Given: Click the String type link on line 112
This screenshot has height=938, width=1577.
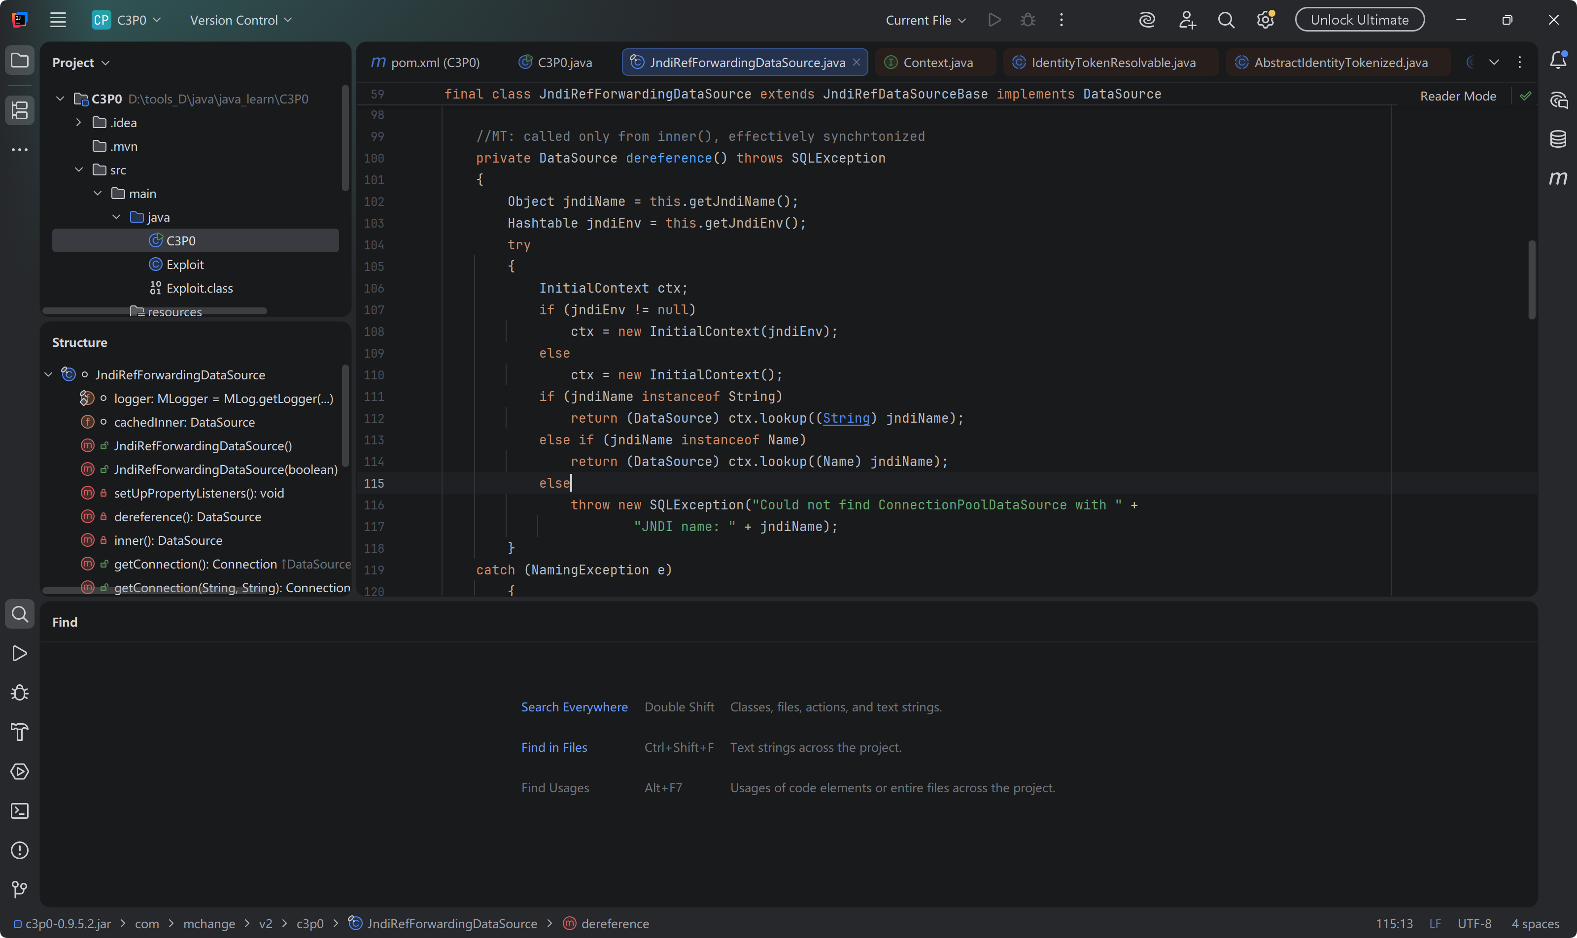Looking at the screenshot, I should tap(846, 418).
